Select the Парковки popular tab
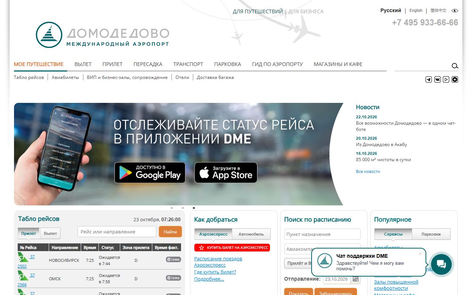Image resolution: width=472 pixels, height=295 pixels. point(431,234)
